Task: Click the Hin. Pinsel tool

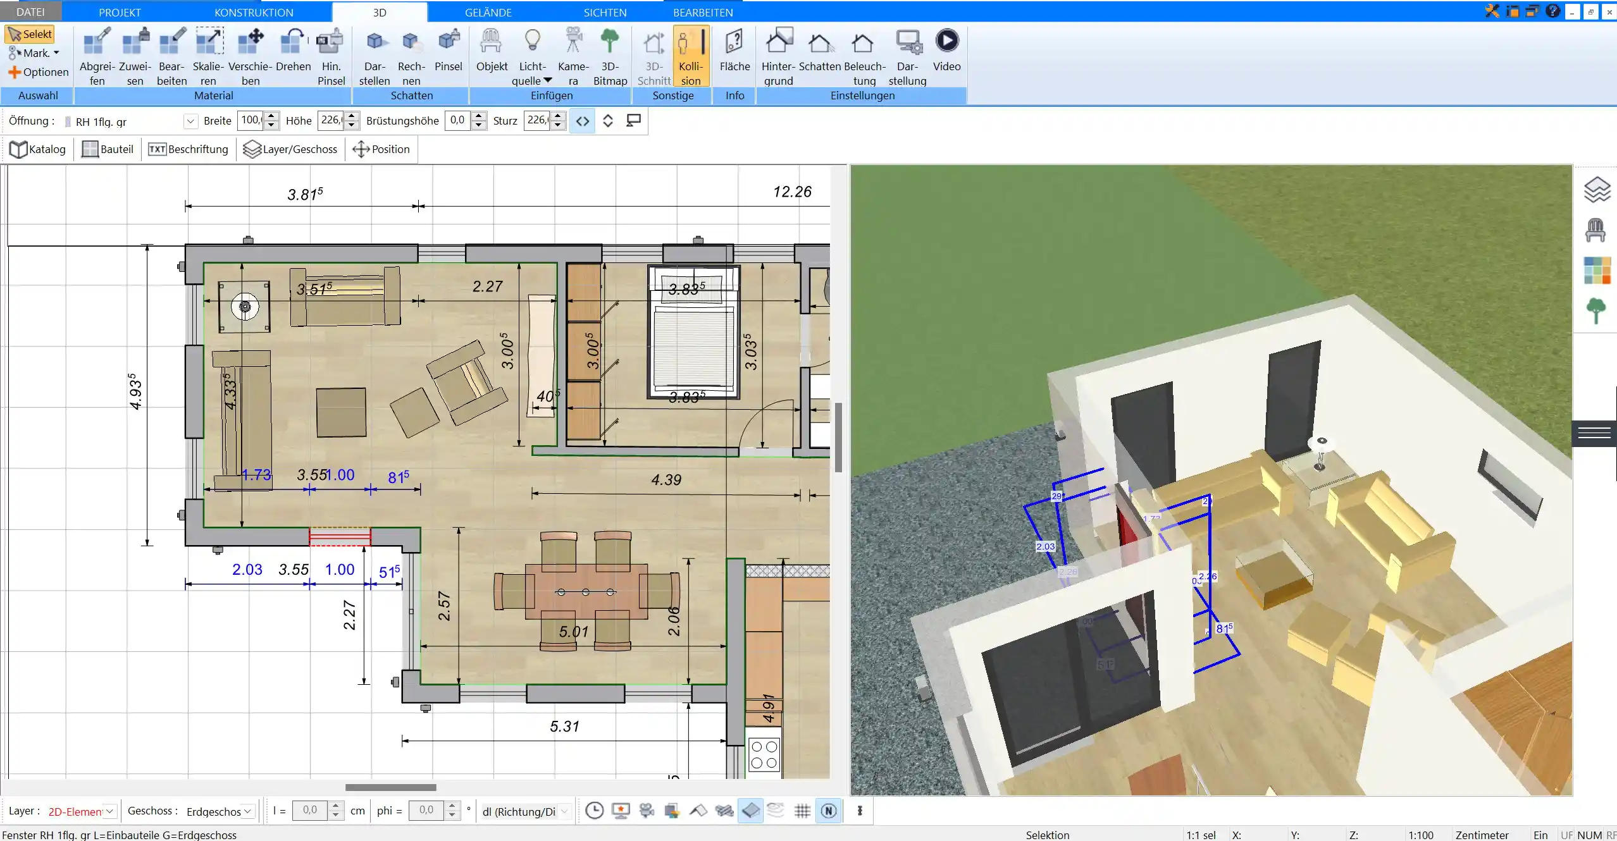Action: pyautogui.click(x=331, y=56)
